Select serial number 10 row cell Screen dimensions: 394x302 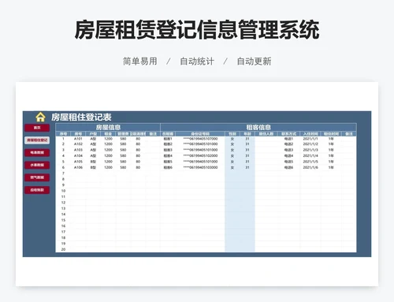(x=63, y=191)
